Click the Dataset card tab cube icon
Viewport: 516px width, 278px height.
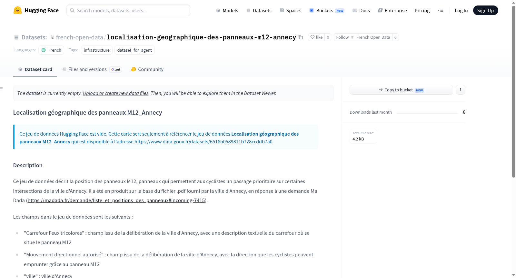pos(20,69)
